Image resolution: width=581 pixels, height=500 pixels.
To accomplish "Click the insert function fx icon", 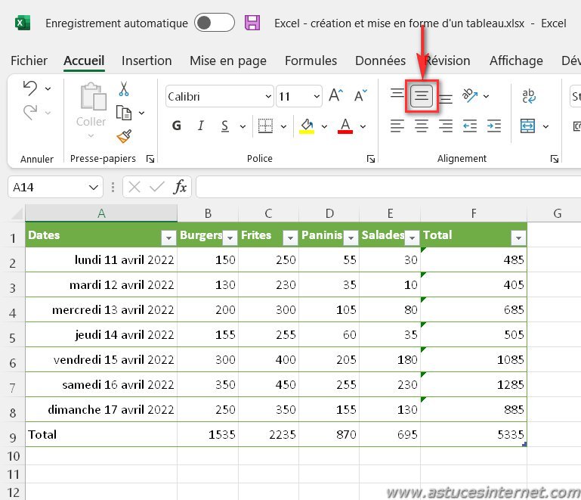I will click(180, 187).
